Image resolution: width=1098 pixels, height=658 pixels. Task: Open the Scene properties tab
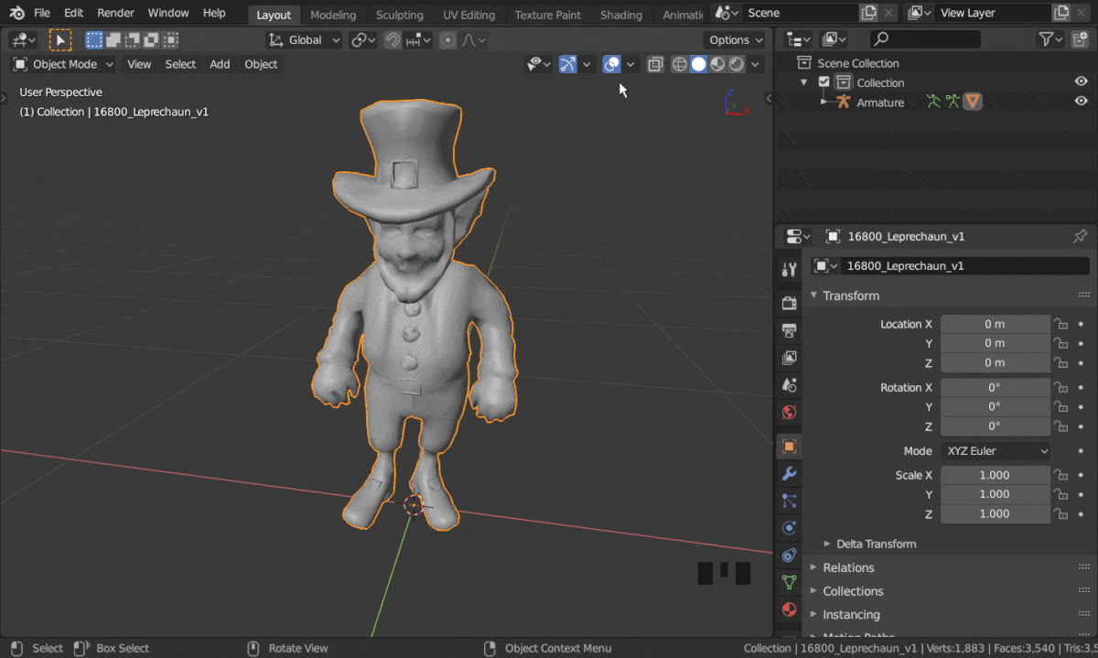[x=789, y=385]
